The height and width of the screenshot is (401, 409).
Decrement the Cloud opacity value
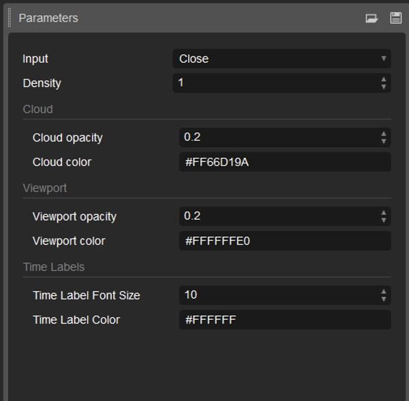pos(384,142)
